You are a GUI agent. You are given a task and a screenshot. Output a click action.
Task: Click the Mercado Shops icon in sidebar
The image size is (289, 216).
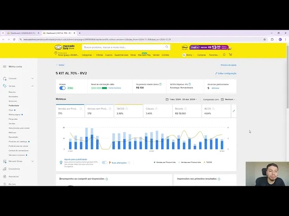click(5, 161)
